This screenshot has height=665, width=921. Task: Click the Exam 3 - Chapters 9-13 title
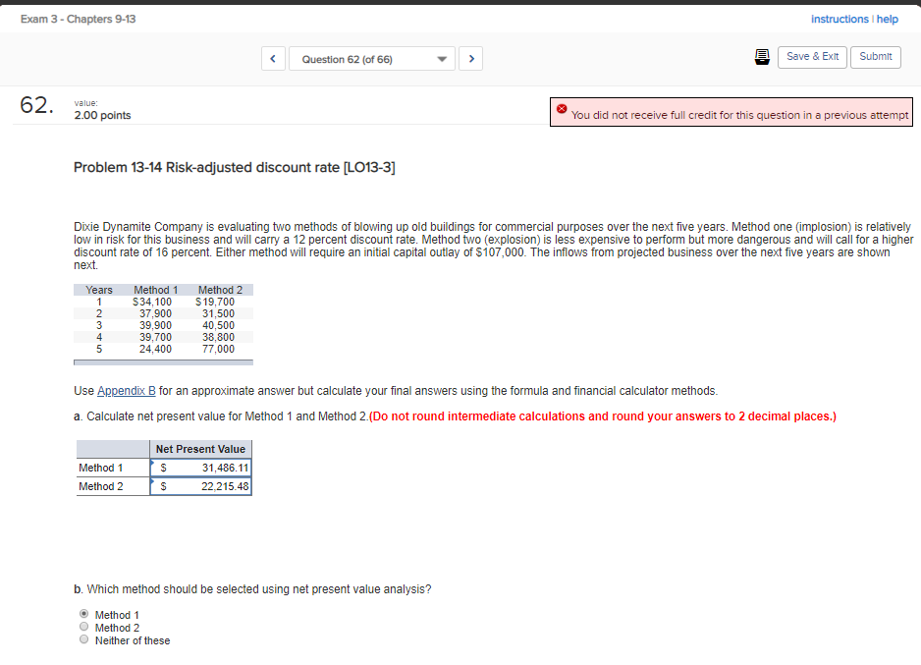point(79,19)
